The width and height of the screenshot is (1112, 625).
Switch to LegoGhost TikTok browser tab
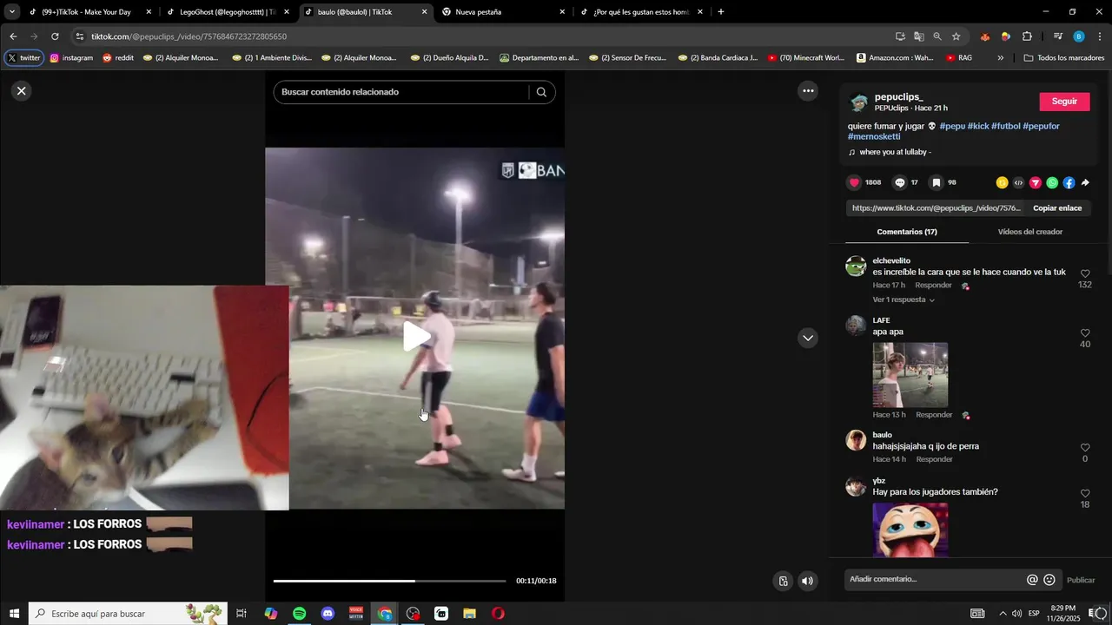[228, 12]
